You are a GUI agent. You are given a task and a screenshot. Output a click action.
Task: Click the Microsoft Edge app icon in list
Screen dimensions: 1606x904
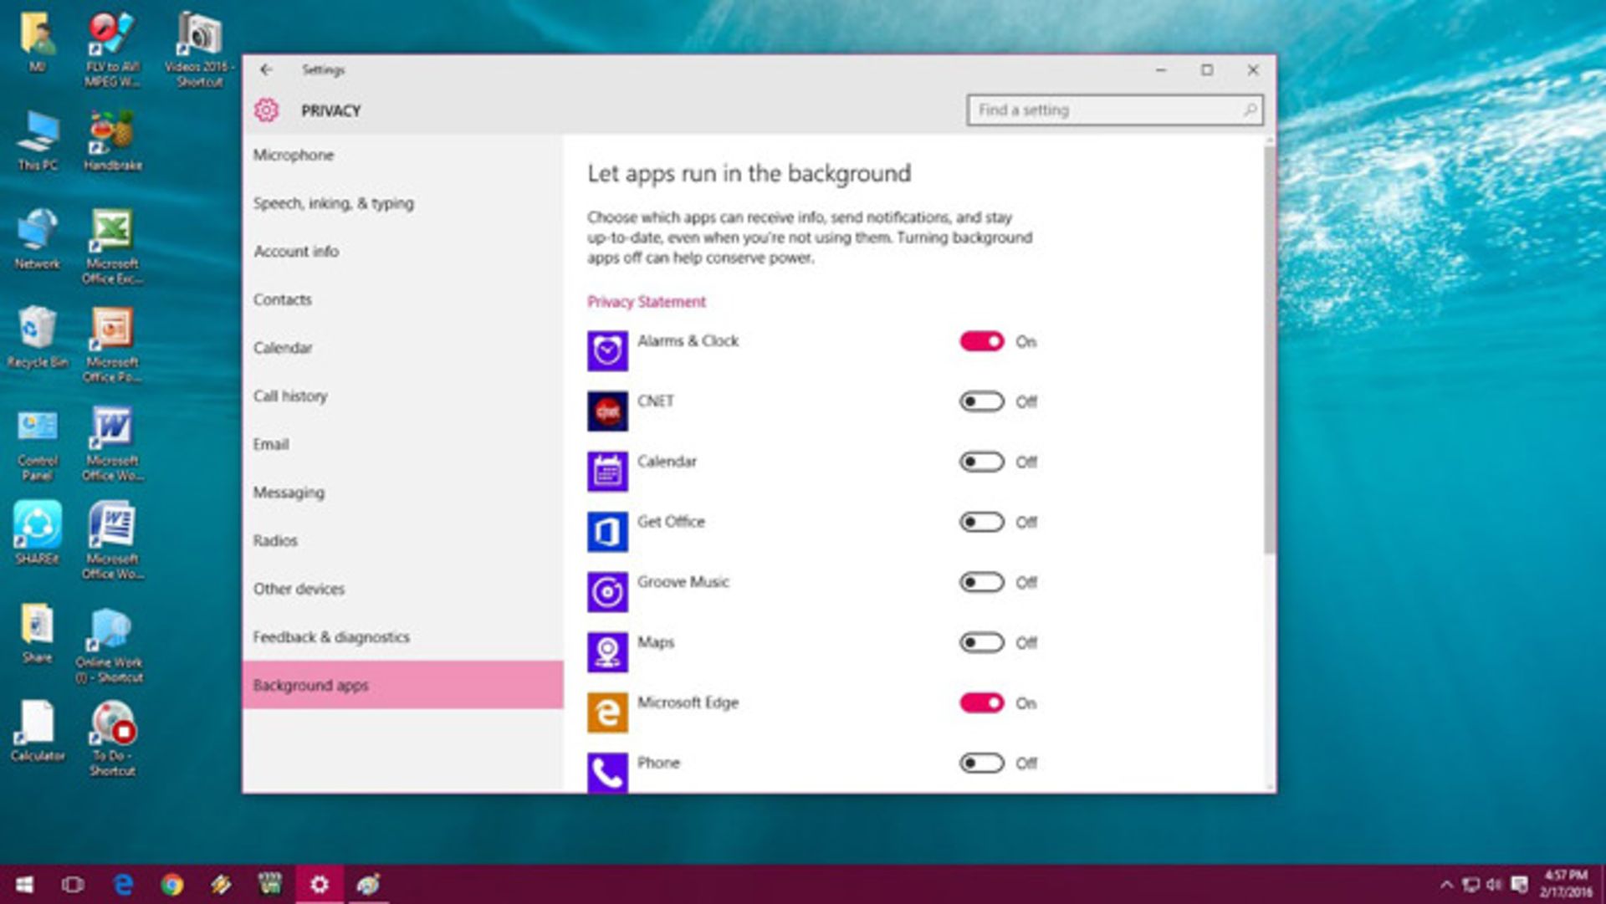607,712
